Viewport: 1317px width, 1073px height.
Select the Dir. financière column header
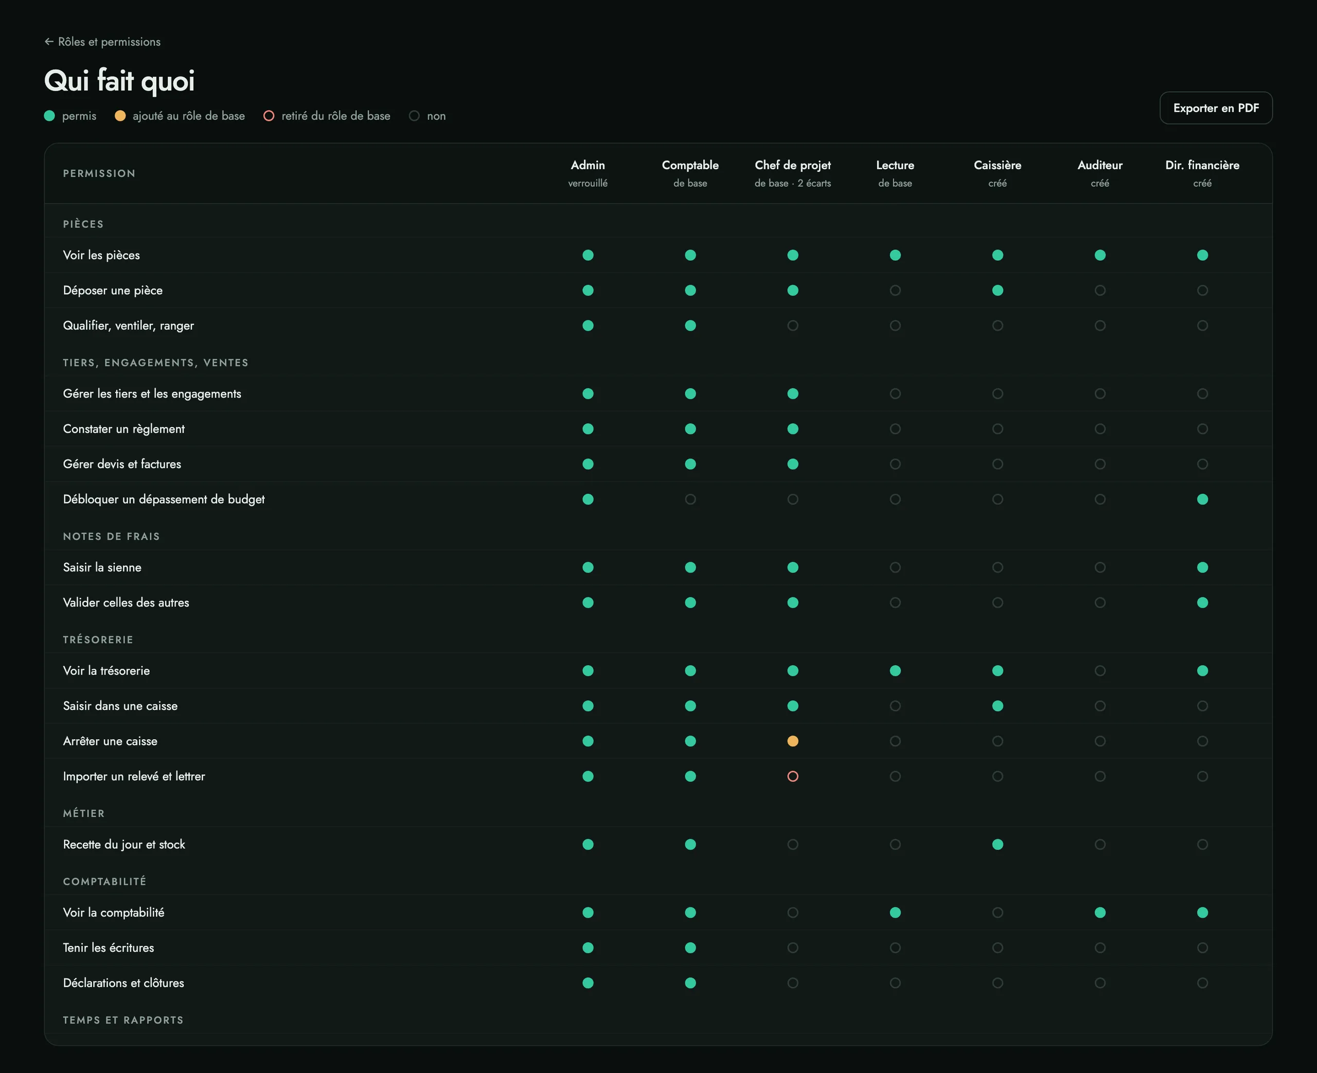point(1202,173)
